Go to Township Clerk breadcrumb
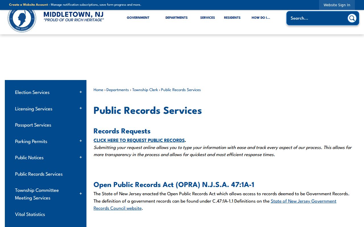The height and width of the screenshot is (227, 364). click(x=145, y=90)
